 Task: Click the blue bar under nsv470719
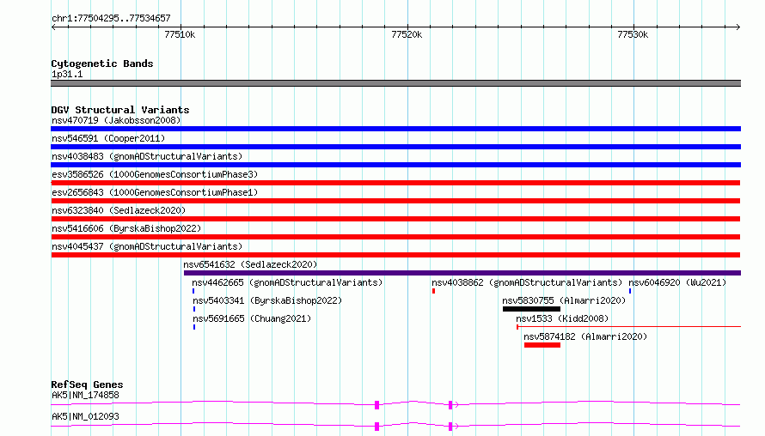tap(395, 129)
